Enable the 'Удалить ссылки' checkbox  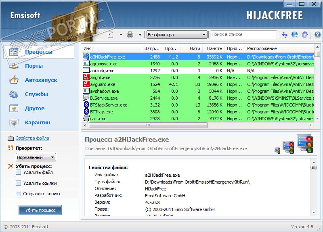click(x=18, y=183)
